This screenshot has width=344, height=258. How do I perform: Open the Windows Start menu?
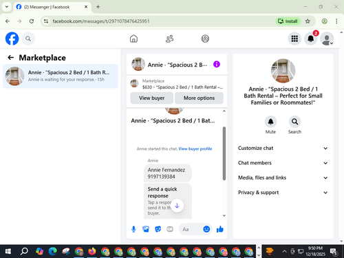tap(8, 251)
